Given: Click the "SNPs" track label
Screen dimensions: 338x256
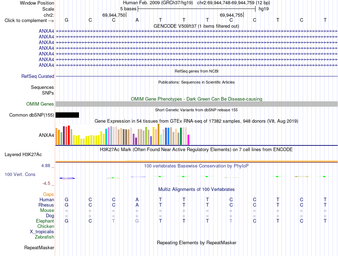Looking at the screenshot, I should (x=48, y=93).
